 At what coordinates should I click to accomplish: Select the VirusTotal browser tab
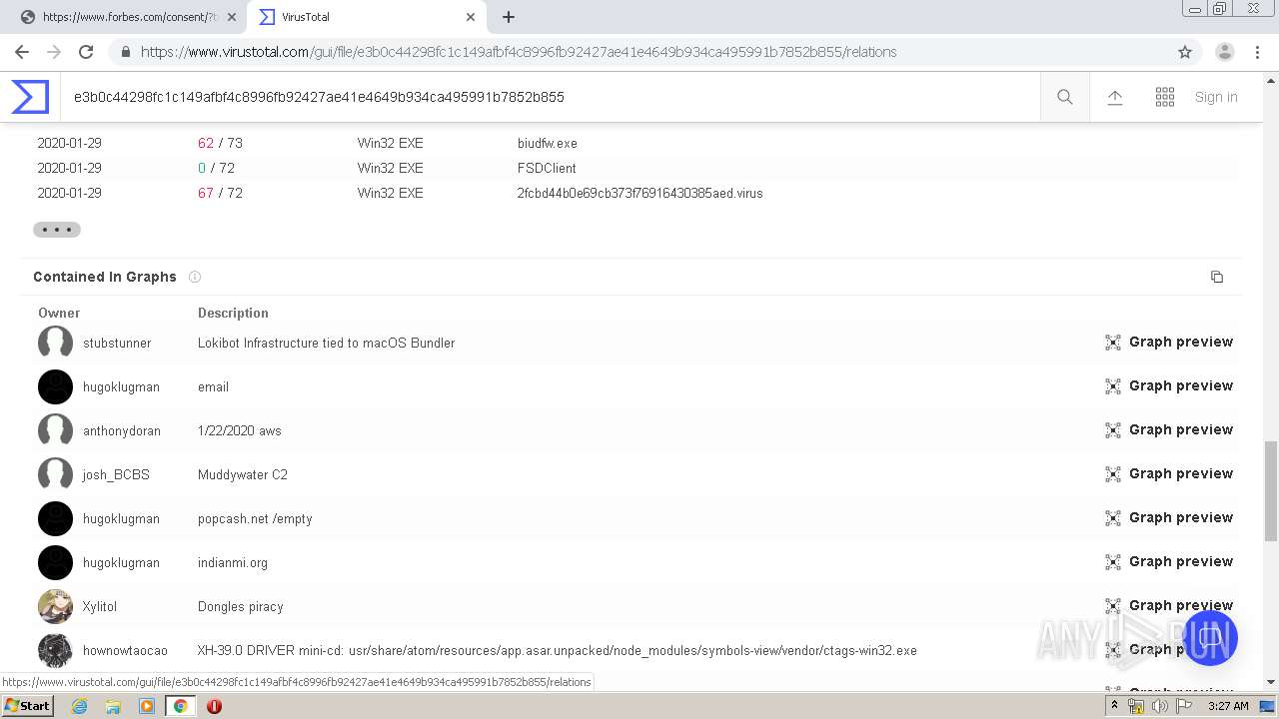[365, 17]
